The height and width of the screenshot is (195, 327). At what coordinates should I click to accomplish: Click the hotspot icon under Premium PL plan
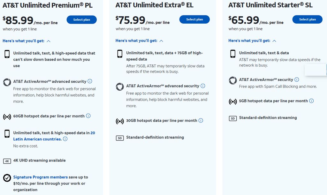(6, 116)
